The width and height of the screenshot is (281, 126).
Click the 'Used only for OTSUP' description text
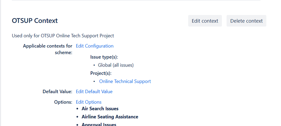63,36
